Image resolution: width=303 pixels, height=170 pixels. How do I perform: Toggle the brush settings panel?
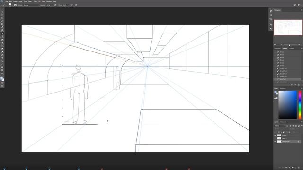[x=15, y=5]
